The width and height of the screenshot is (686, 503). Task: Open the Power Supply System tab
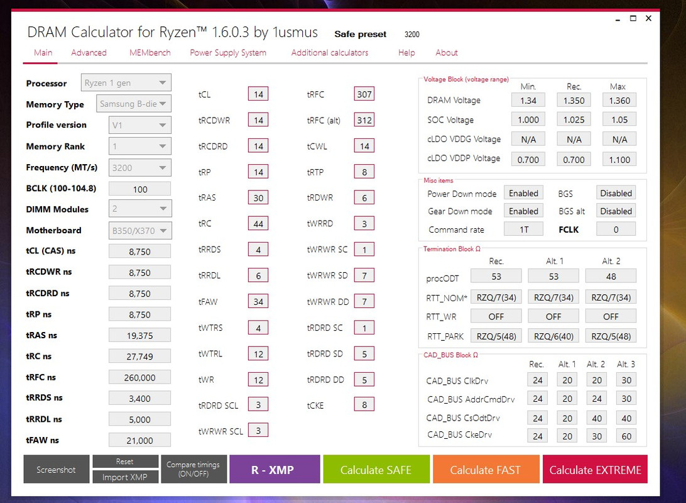pyautogui.click(x=228, y=53)
